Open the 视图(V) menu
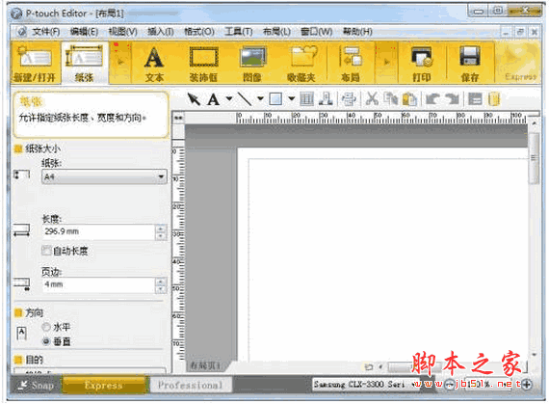549x404 pixels. [122, 32]
